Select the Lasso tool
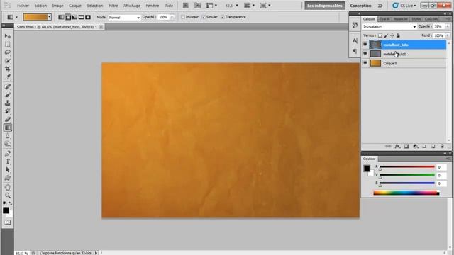Viewport: 454px width, 255px height. tap(8, 52)
